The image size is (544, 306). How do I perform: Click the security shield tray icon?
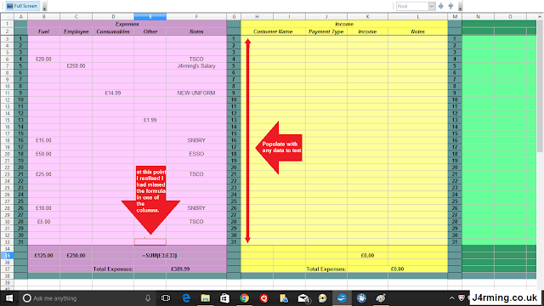[462, 298]
